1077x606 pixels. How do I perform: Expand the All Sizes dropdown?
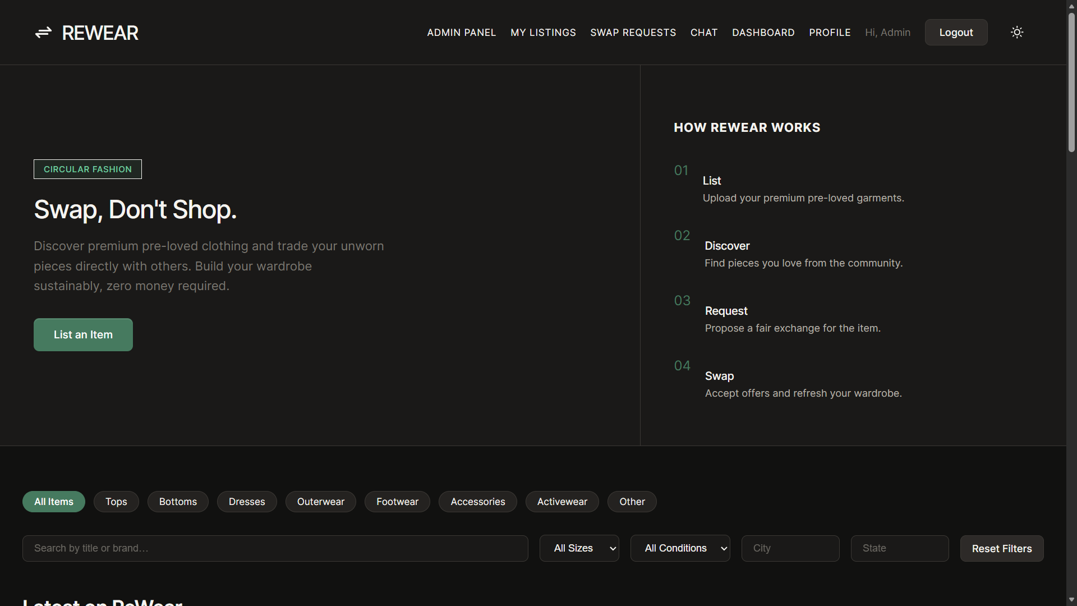579,548
